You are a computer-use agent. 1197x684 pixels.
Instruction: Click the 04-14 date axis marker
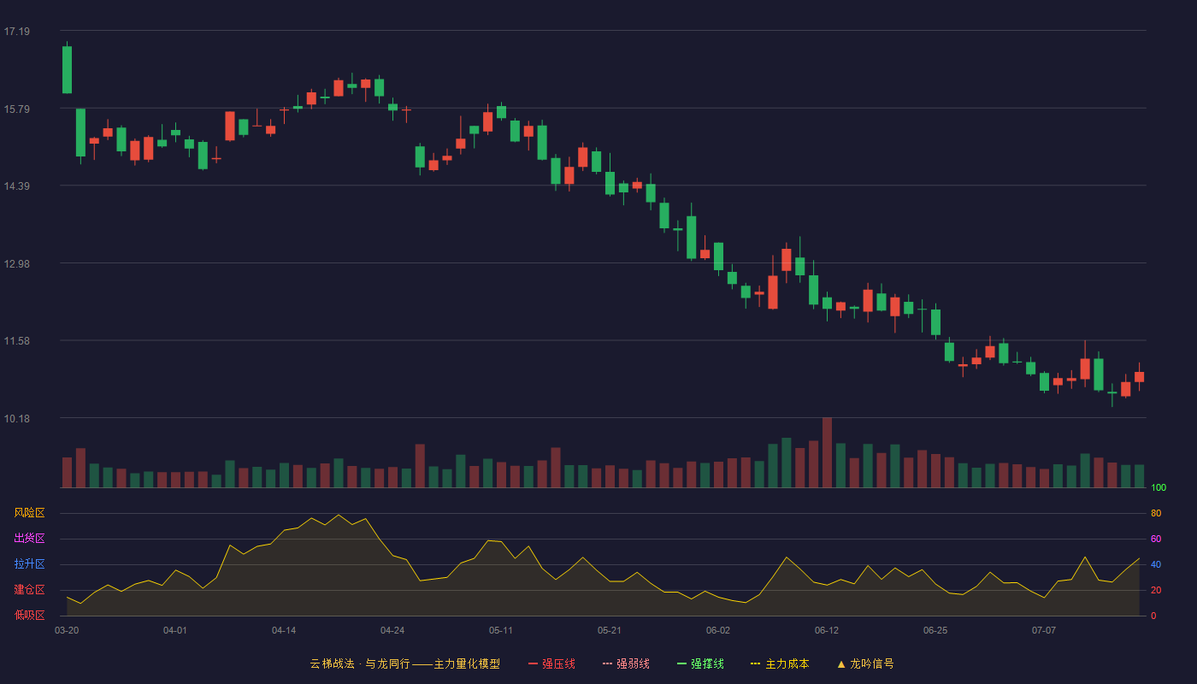pos(284,630)
